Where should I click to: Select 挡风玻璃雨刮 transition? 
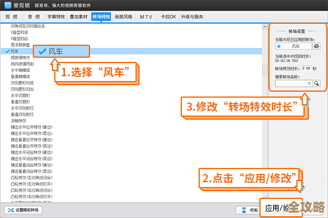coord(22,64)
